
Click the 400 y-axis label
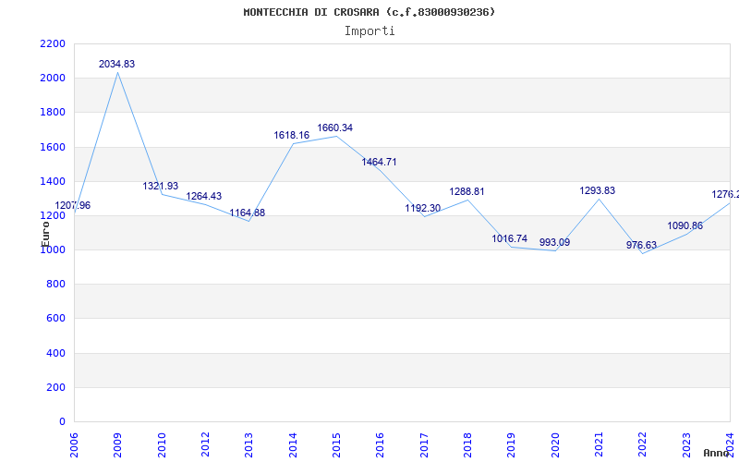(x=55, y=353)
